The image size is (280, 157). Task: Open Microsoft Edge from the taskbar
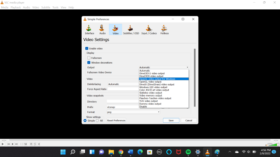(x=140, y=152)
